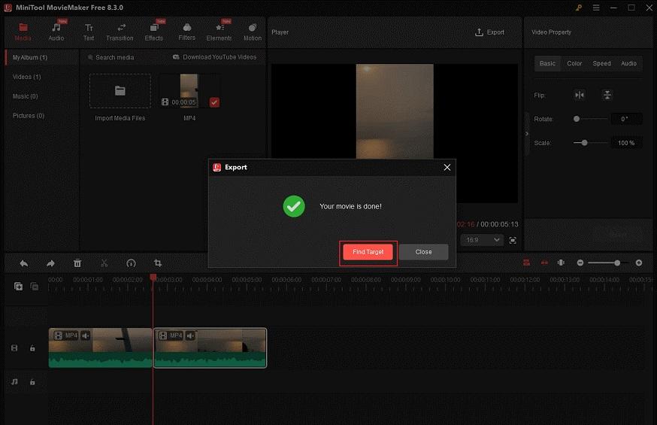Image resolution: width=657 pixels, height=425 pixels.
Task: Click the Split scissors icon
Action: click(104, 263)
